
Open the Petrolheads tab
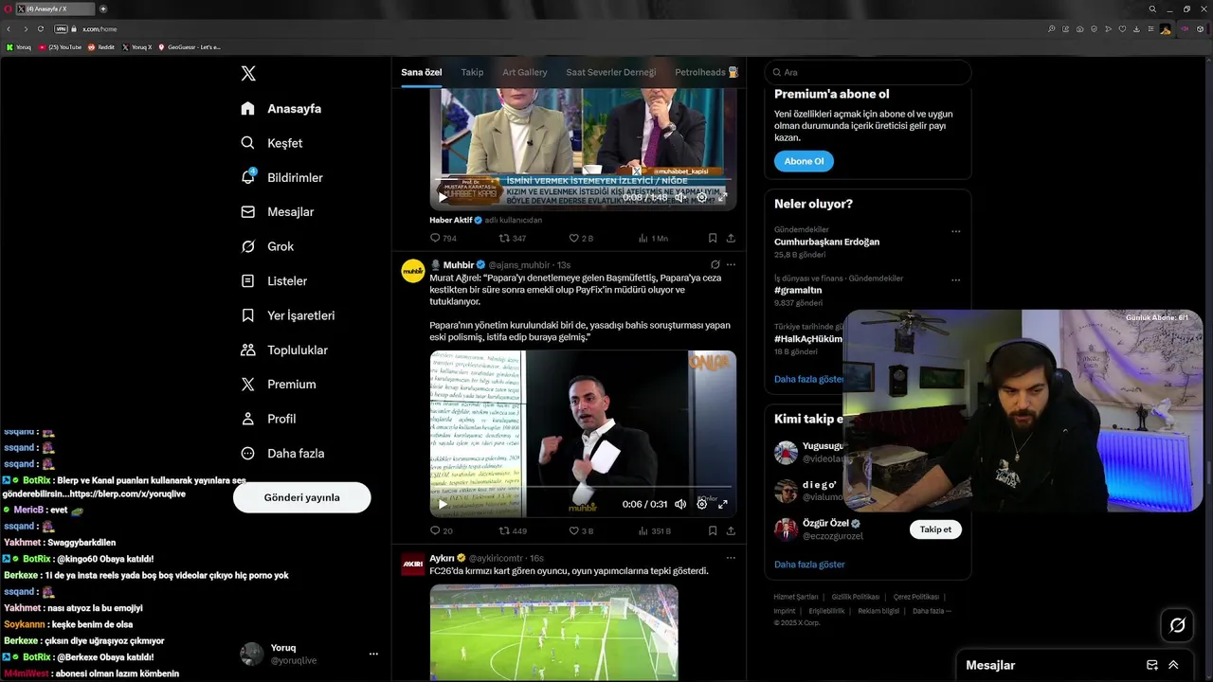tap(706, 72)
